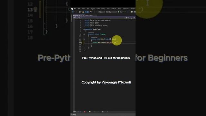Click the Save All toolbar icon
The image size is (206, 116).
tap(88, 12)
